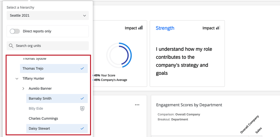280x137 pixels.
Task: Open the three-dot widget options menu
Action: 137,105
